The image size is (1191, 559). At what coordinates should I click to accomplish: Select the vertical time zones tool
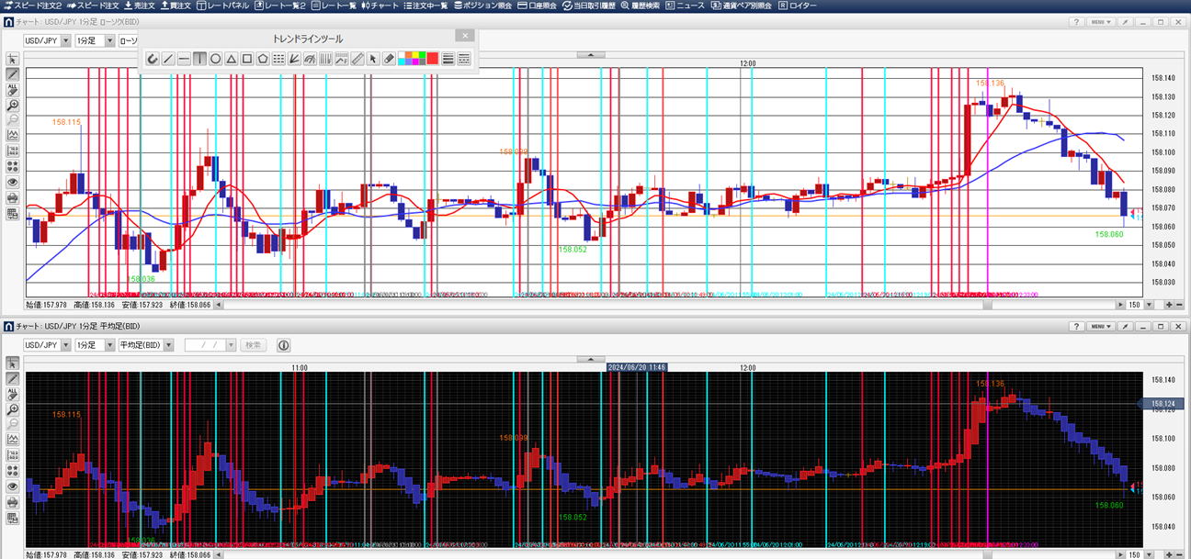coord(324,59)
